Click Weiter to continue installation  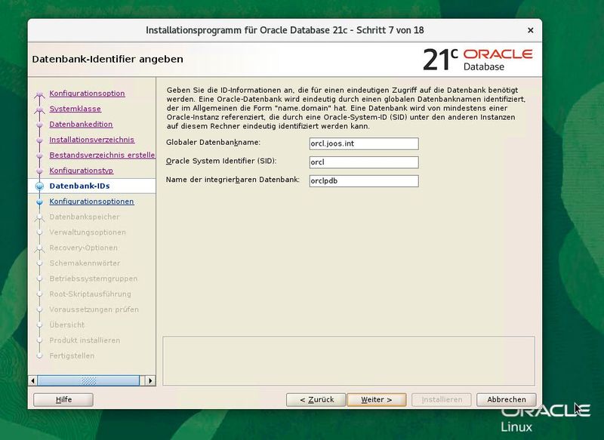pos(377,399)
